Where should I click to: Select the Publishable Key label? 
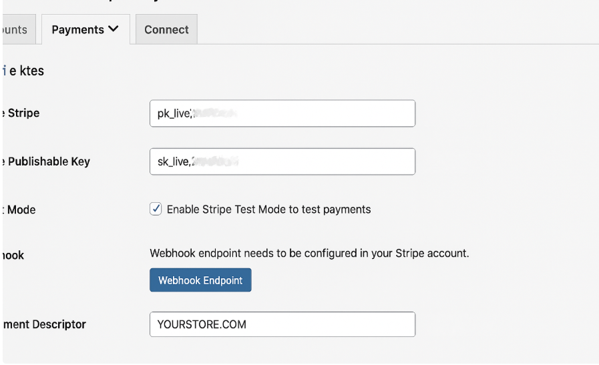tap(47, 161)
